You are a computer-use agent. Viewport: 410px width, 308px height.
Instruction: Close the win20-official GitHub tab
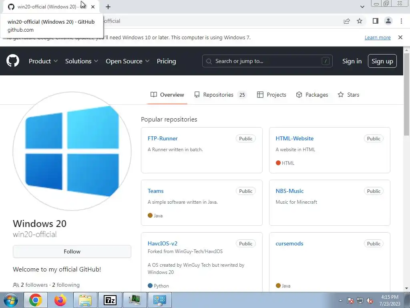point(93,7)
